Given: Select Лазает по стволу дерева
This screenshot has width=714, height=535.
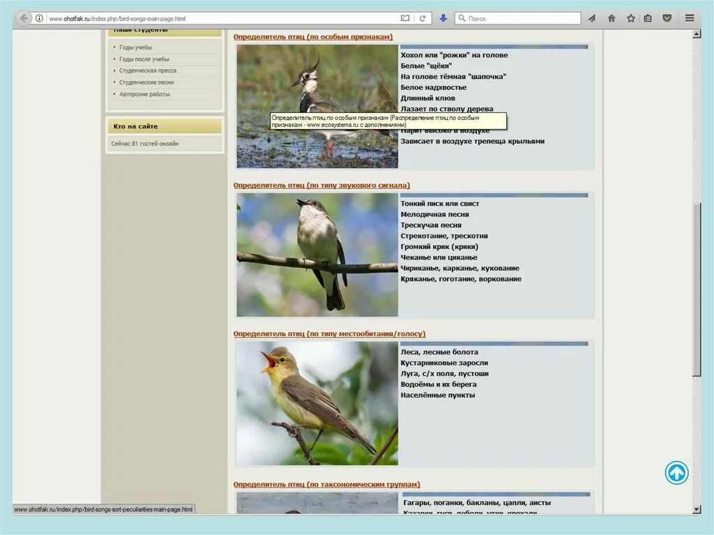Looking at the screenshot, I should click(447, 109).
